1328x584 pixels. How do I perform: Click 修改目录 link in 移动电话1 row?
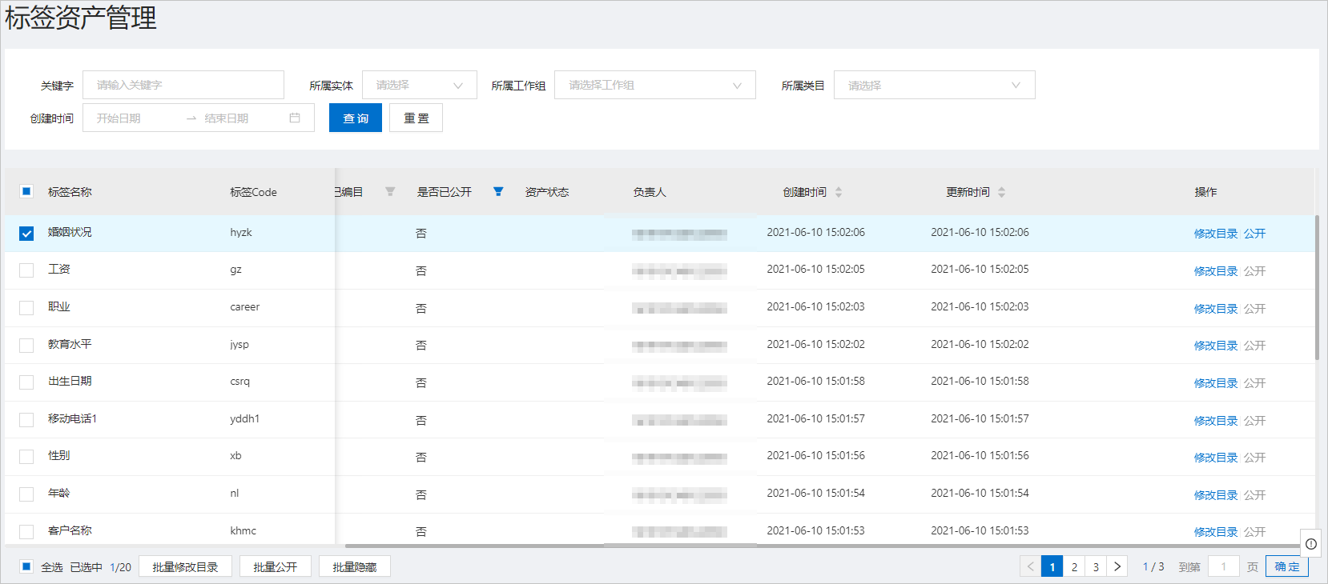[x=1216, y=421]
